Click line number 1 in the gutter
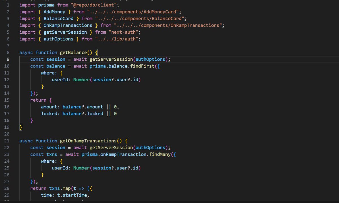This screenshot has width=339, height=203. click(x=8, y=5)
